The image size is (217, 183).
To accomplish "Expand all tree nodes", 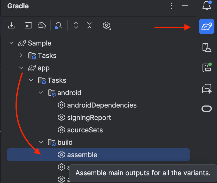I will pos(75,25).
